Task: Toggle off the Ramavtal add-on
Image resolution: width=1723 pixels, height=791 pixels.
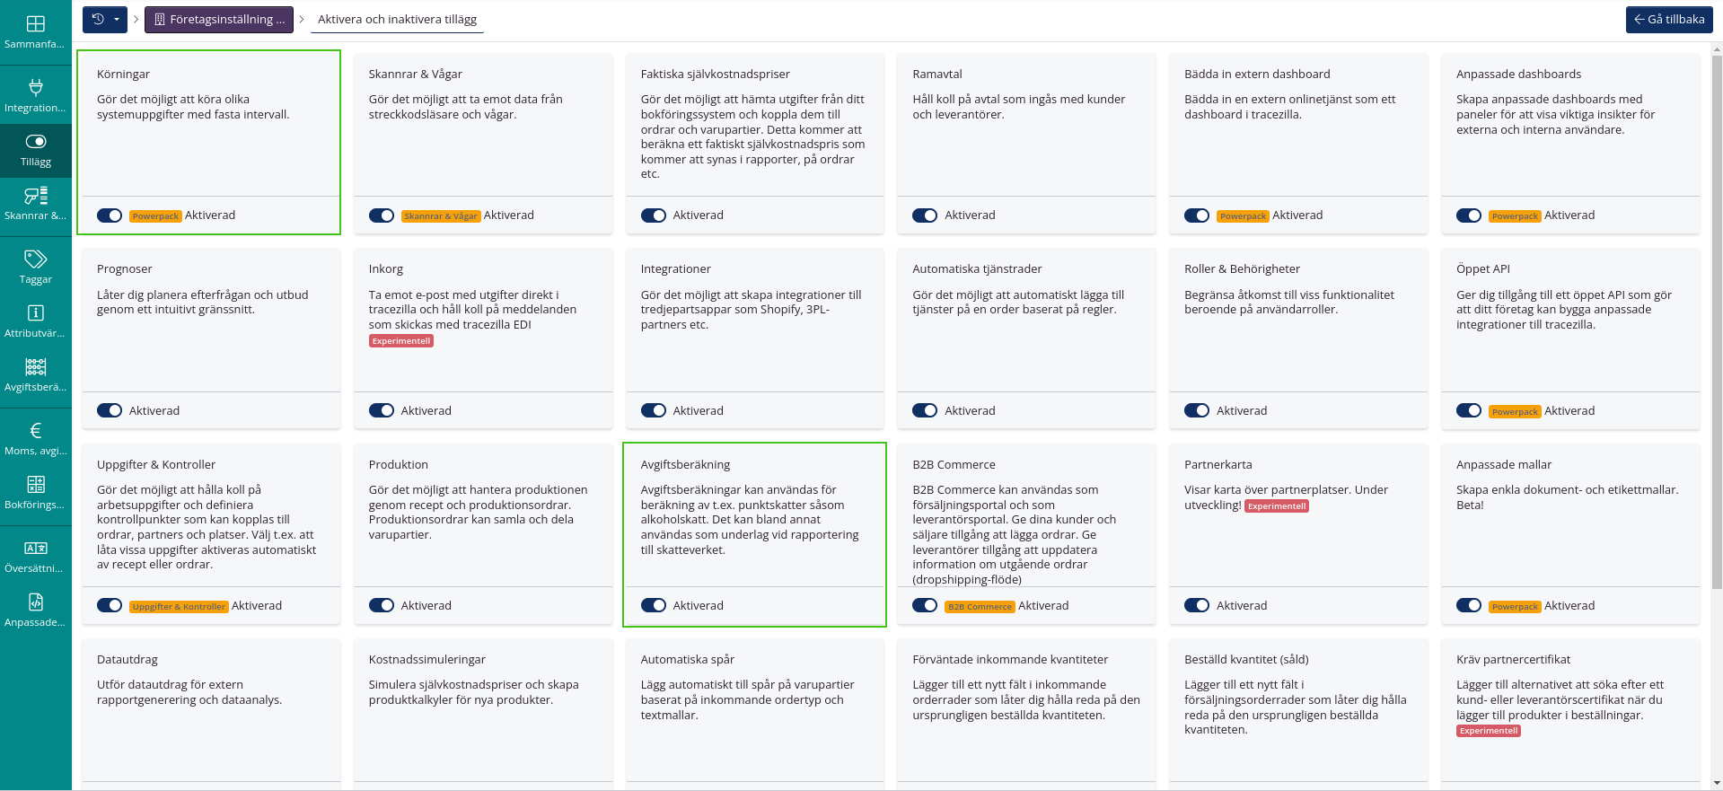Action: [x=925, y=215]
